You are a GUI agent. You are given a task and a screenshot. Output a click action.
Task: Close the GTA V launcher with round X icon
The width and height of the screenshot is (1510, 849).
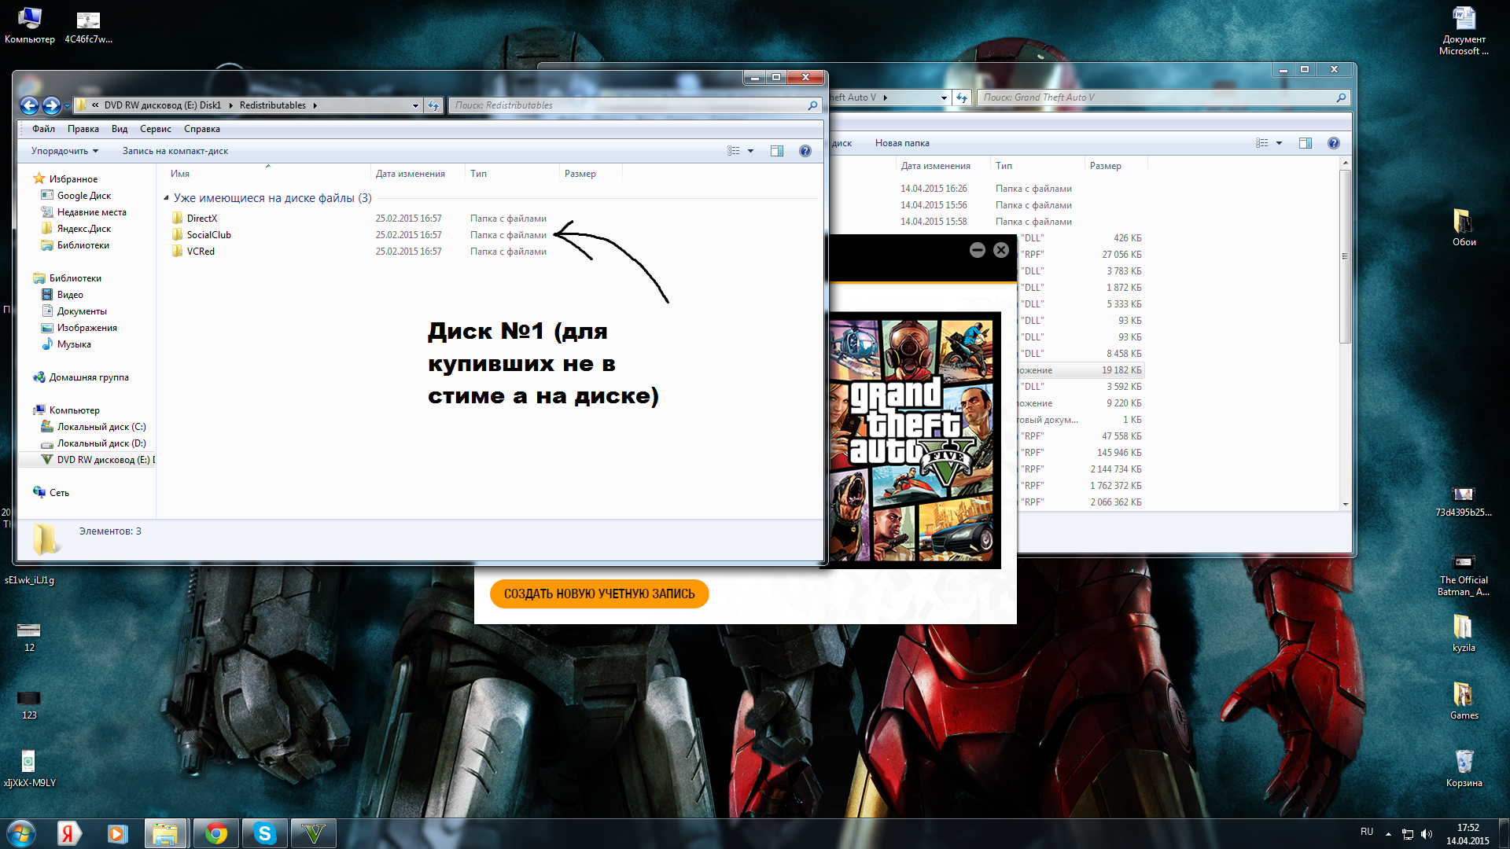(x=1000, y=250)
